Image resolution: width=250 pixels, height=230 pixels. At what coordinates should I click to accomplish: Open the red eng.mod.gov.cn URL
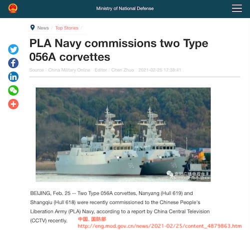(159, 226)
